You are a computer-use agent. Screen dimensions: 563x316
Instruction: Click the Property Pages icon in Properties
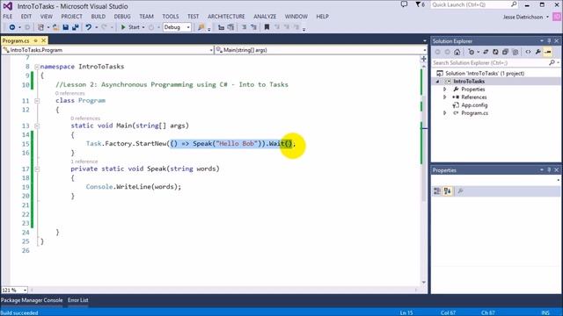coord(460,191)
